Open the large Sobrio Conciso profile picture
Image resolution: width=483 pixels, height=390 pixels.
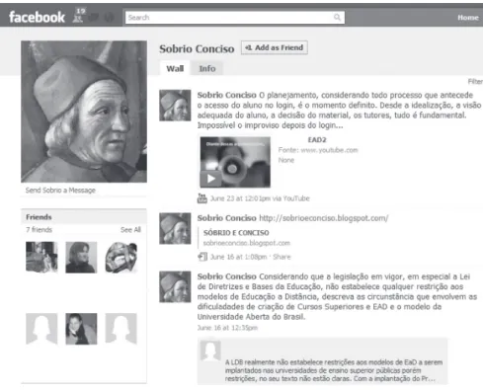pyautogui.click(x=84, y=112)
